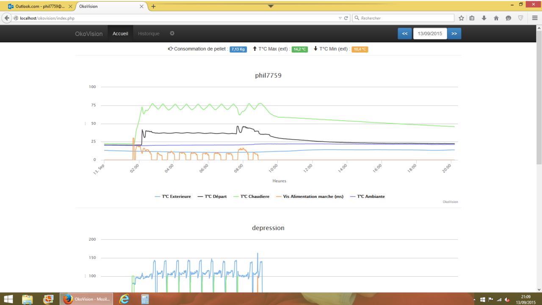Toggle T°C Exterieure series in legend
The image size is (542, 305).
coord(173,197)
